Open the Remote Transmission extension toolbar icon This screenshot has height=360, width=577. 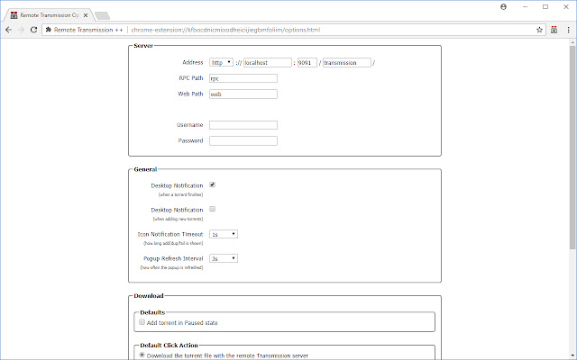[x=554, y=30]
